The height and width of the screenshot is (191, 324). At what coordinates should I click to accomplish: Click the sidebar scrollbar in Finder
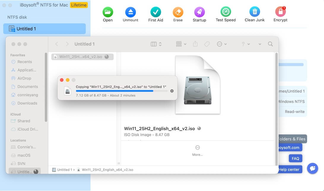(x=46, y=87)
